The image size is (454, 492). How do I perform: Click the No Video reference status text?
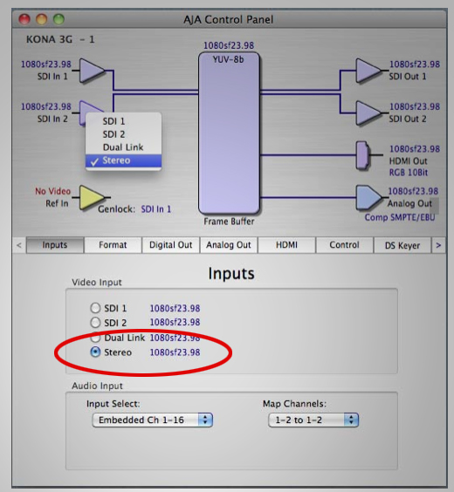(52, 191)
